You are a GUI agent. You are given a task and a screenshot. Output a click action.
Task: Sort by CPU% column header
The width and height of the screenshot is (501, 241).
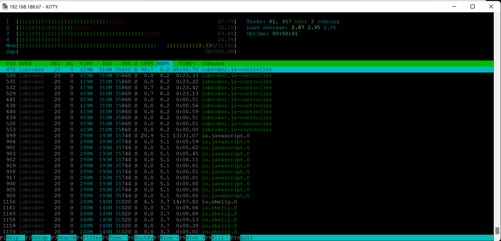coord(147,64)
